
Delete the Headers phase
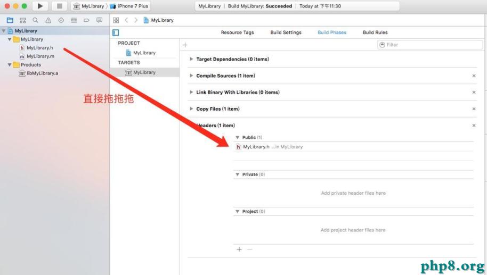click(474, 126)
